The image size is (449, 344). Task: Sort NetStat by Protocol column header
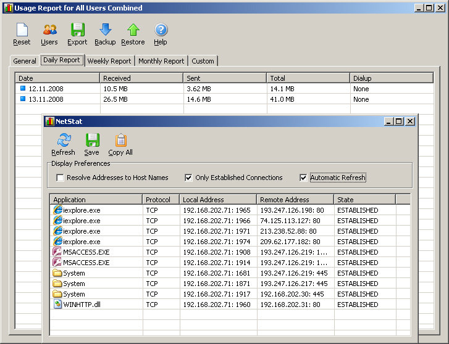161,199
